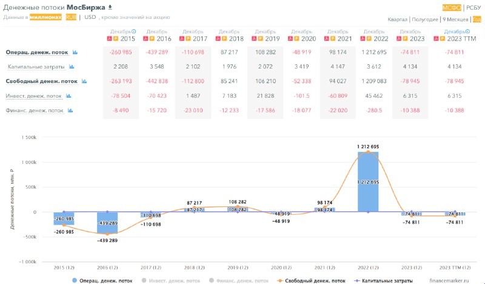
Task: Open chart icon for Инвест. денеж. поток
Action: (69, 96)
